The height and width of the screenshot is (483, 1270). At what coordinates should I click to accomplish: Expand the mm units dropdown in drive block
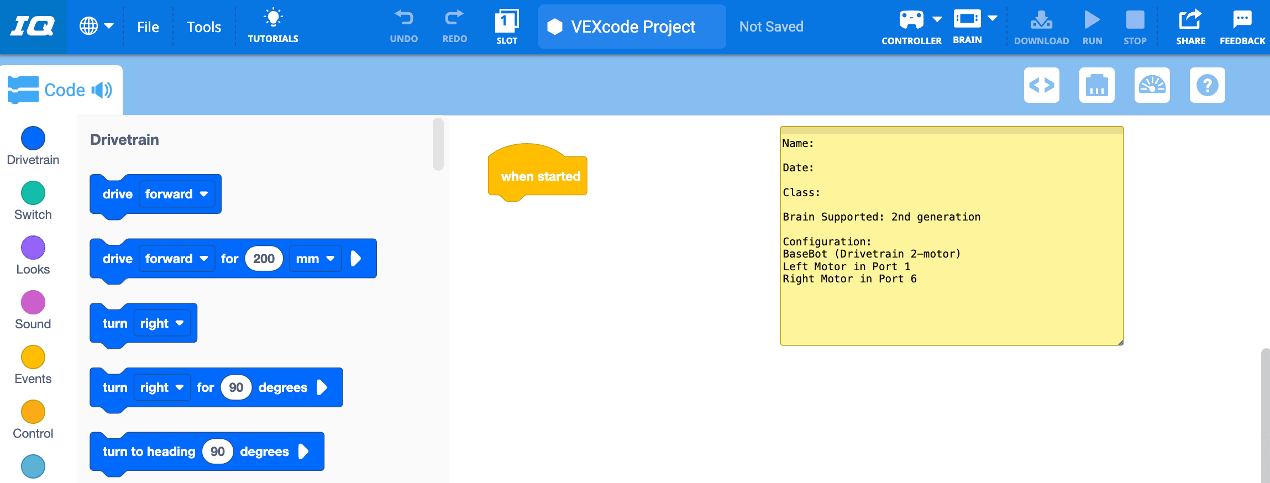[x=315, y=259]
